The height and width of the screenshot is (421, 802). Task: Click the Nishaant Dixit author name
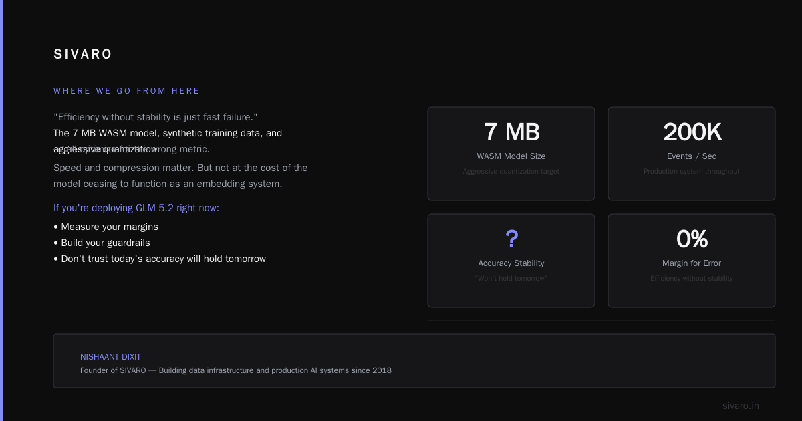click(110, 357)
